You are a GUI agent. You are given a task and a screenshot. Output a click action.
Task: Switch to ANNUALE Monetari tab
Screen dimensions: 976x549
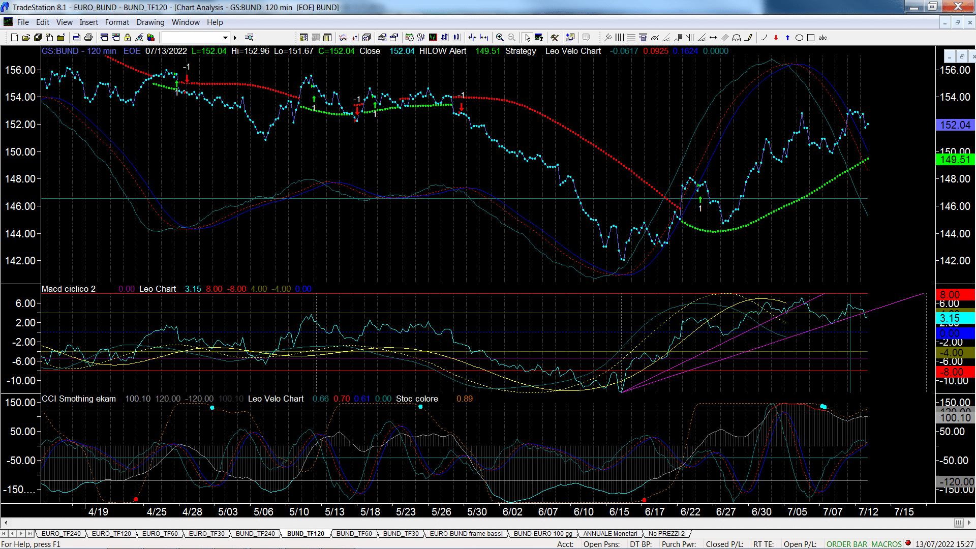tap(610, 533)
